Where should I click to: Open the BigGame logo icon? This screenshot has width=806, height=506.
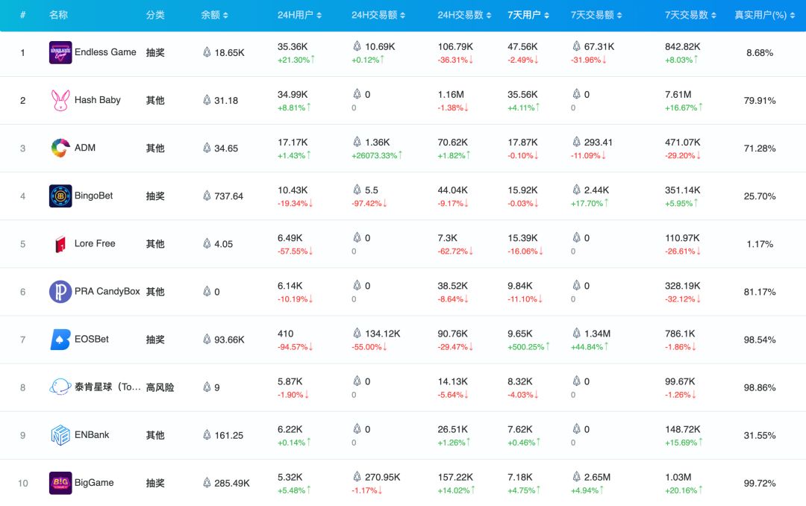point(60,483)
